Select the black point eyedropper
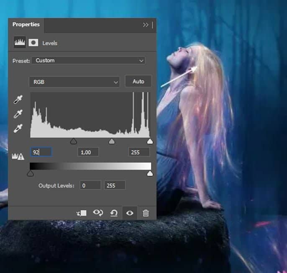This screenshot has height=273, width=287. point(18,100)
